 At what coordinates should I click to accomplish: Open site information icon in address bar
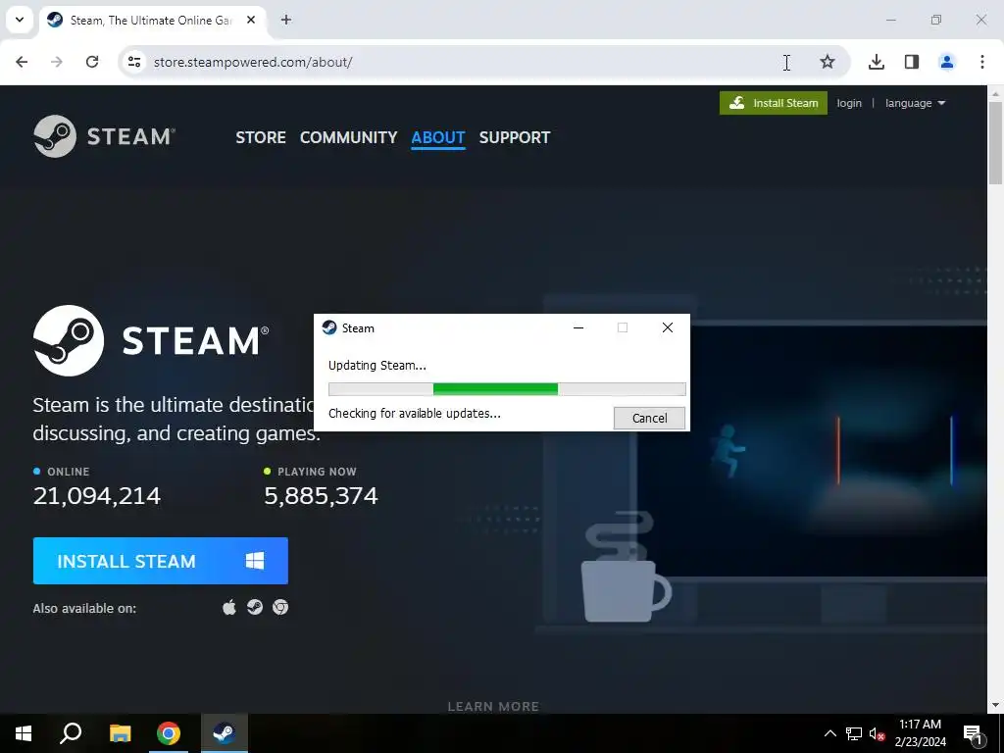[134, 62]
